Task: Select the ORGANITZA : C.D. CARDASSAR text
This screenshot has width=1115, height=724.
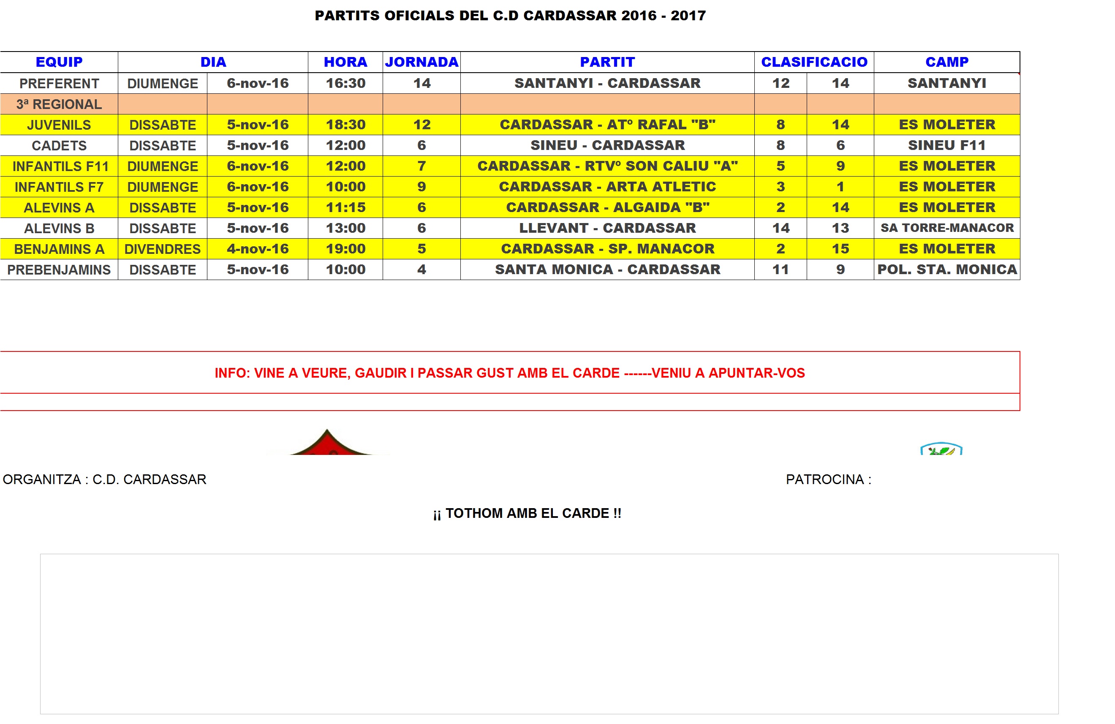Action: (104, 479)
